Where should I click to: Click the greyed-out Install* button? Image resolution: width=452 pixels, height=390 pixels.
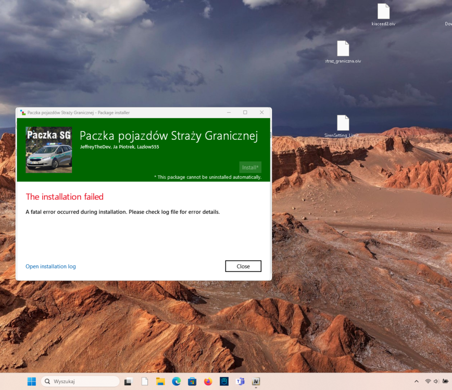pyautogui.click(x=250, y=167)
